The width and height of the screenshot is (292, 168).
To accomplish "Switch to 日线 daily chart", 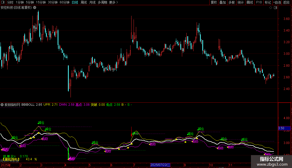I will [x=75, y=3].
